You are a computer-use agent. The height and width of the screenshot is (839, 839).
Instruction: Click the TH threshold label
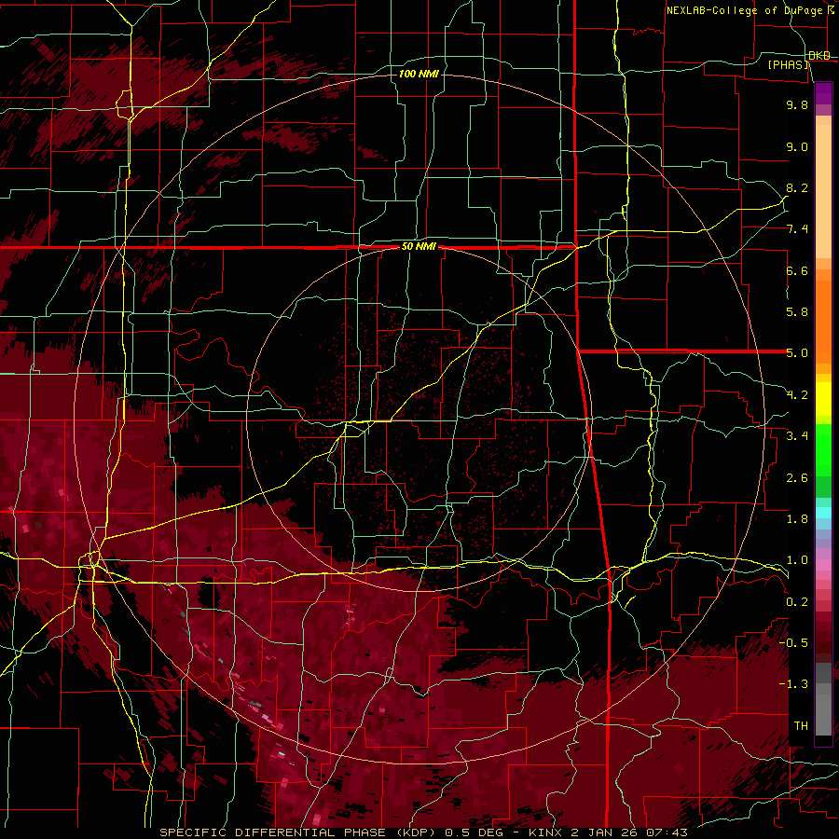[x=801, y=726]
